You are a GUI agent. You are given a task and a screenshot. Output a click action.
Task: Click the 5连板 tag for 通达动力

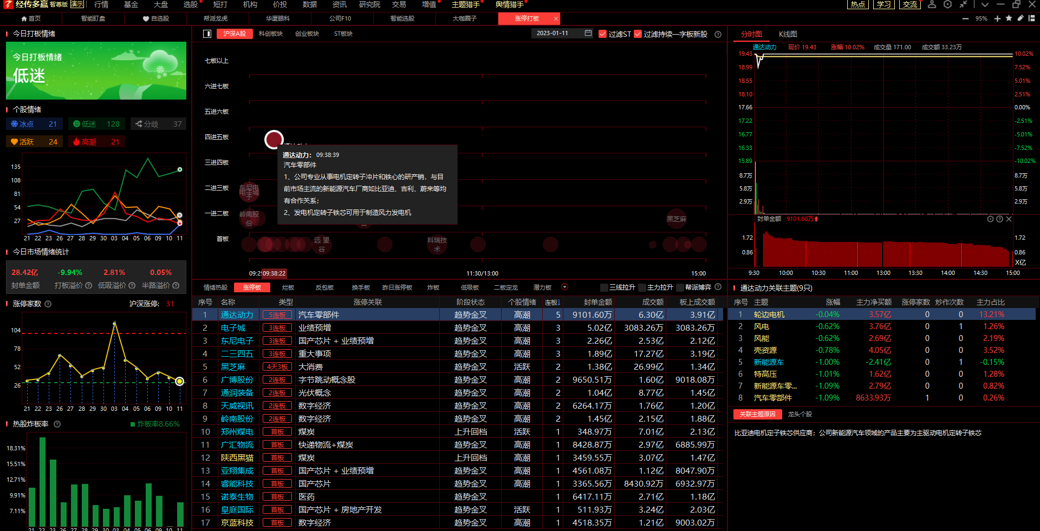coord(277,314)
